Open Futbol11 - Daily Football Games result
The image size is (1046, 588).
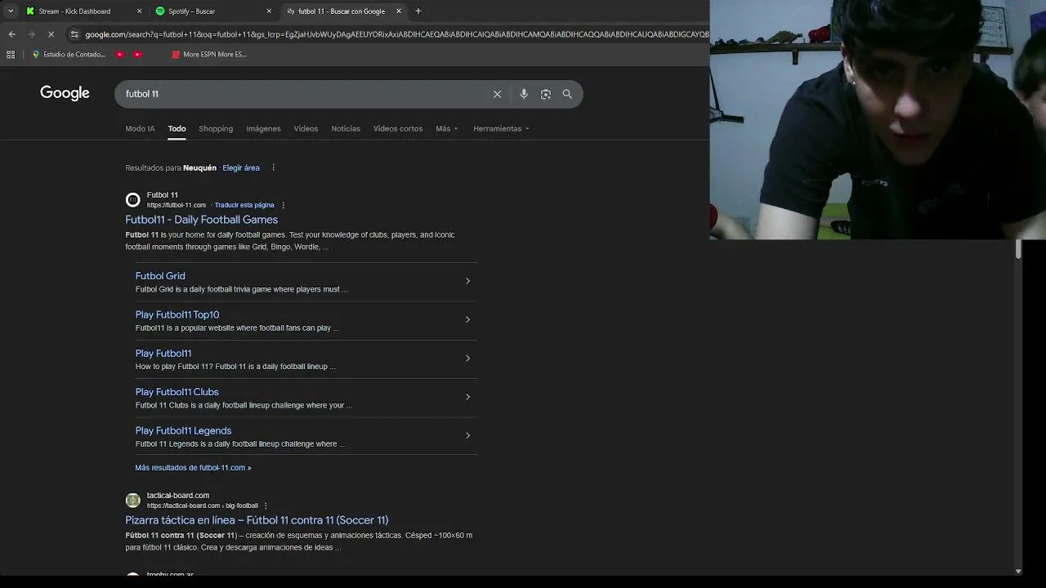click(x=201, y=220)
